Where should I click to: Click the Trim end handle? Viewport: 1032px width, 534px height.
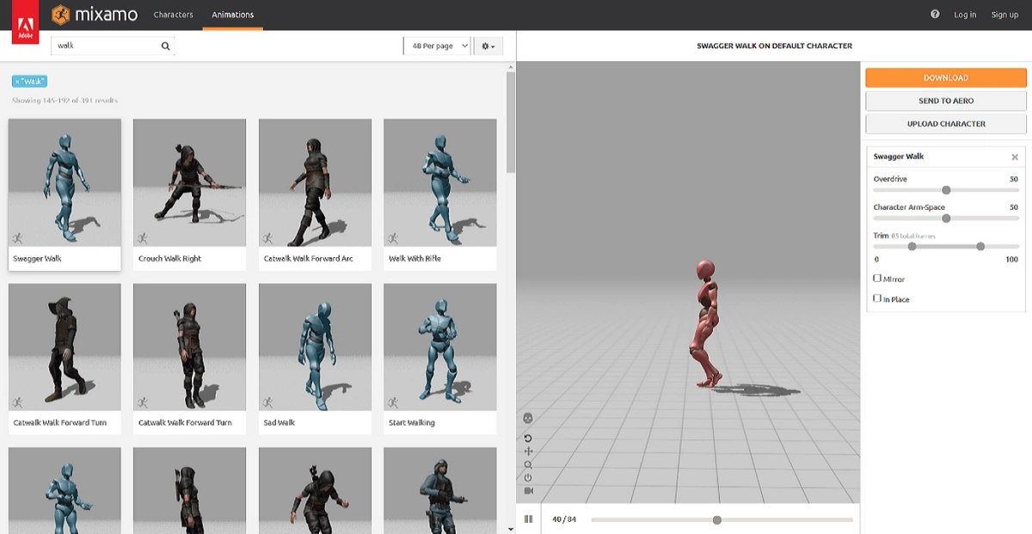[980, 246]
